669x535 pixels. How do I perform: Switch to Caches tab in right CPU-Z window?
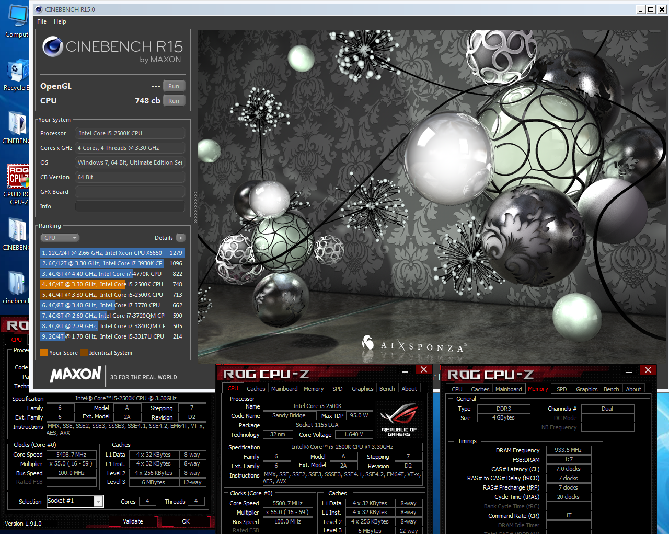(480, 389)
